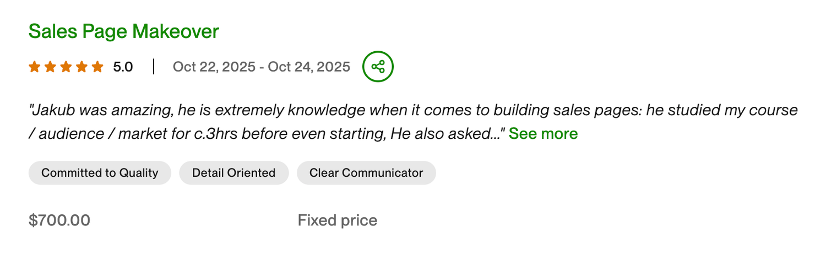
Task: Click the 5.0 rating score
Action: (x=123, y=67)
